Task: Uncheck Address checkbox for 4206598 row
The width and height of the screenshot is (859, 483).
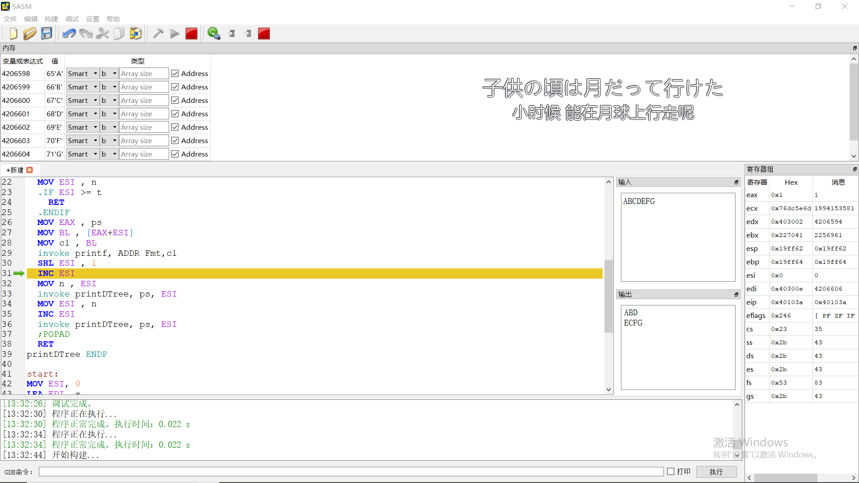Action: tap(175, 73)
